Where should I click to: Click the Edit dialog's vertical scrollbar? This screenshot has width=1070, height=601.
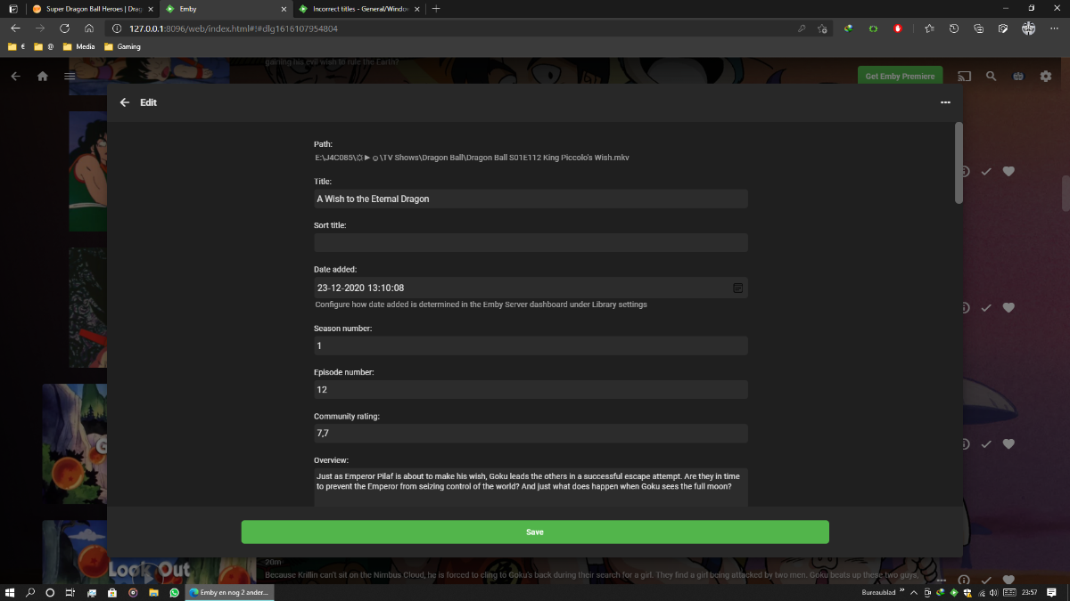tap(959, 165)
